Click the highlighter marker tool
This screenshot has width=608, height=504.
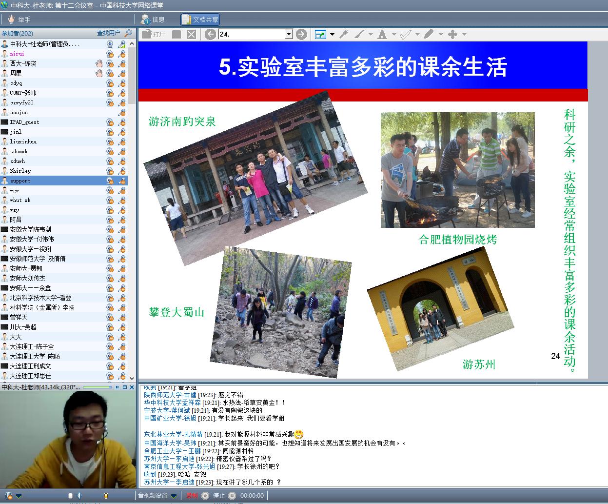429,34
